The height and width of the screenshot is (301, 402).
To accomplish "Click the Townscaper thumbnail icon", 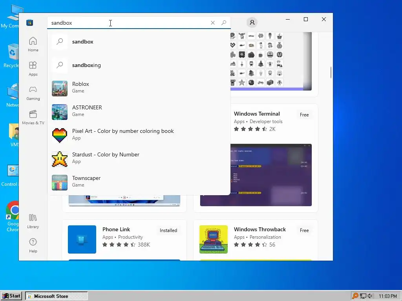I will [x=60, y=183].
